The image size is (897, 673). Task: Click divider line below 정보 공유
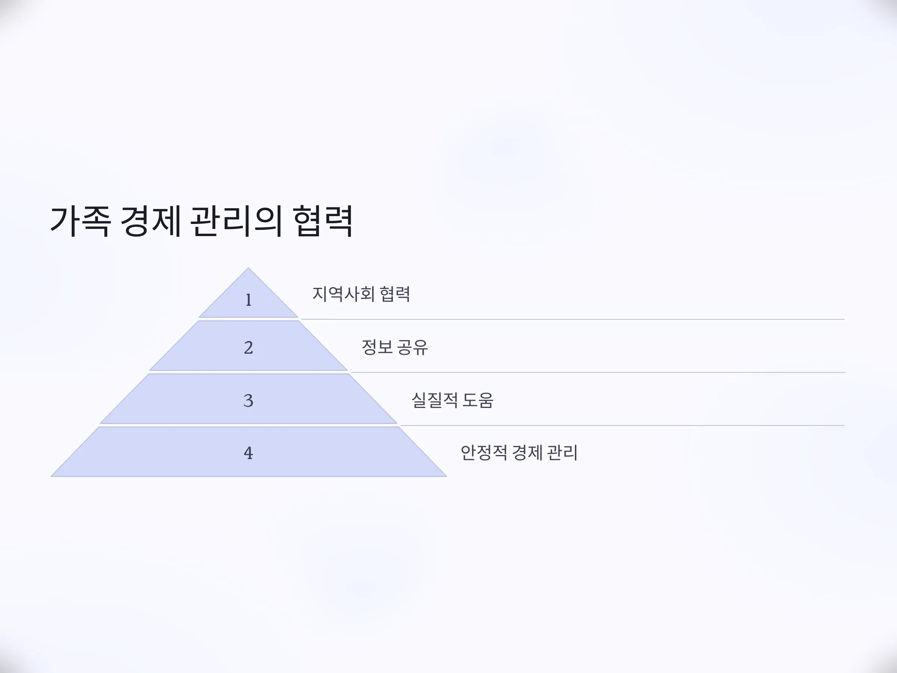pyautogui.click(x=598, y=372)
